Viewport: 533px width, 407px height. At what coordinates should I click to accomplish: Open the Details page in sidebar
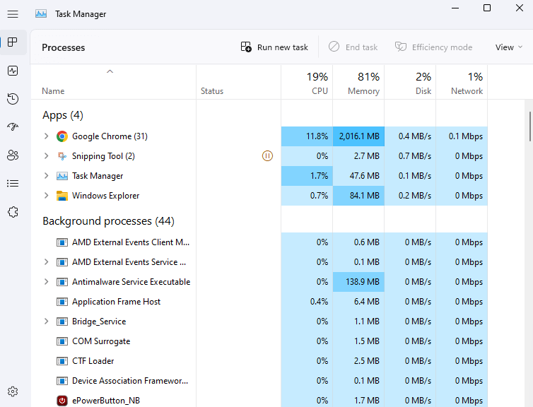coord(13,184)
